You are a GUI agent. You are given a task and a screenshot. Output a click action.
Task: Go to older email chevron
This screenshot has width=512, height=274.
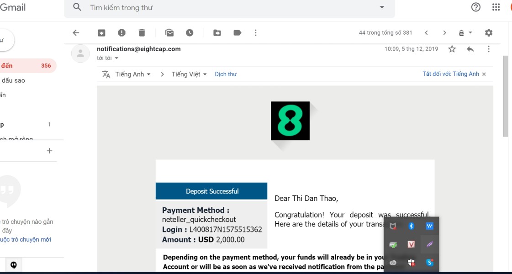444,33
